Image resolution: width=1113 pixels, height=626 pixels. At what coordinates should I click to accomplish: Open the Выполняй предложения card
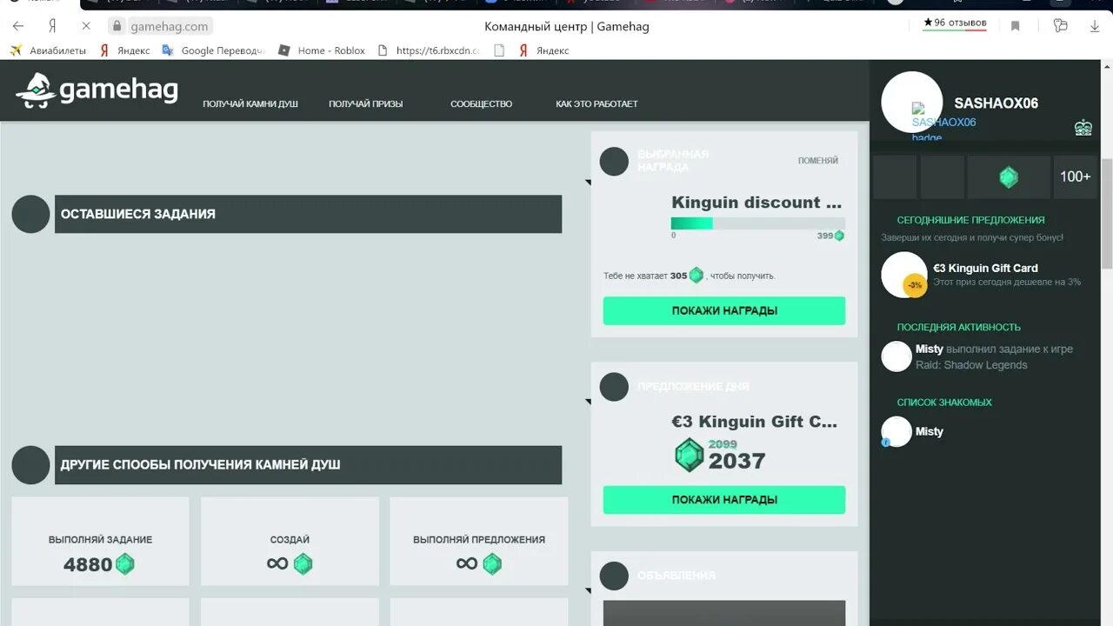point(479,541)
